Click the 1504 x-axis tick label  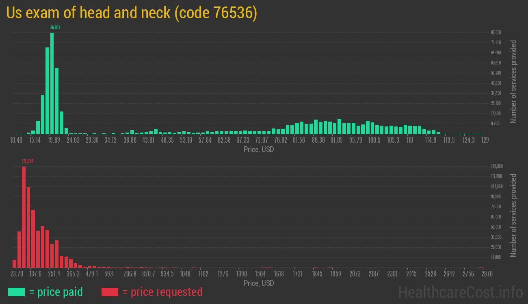pyautogui.click(x=260, y=274)
